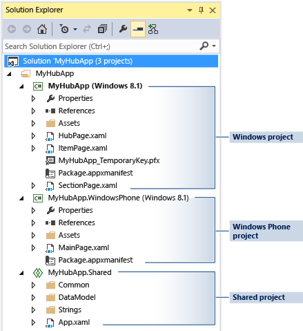The height and width of the screenshot is (331, 303).
Task: Click the MyHubApp solution folder icon
Action: point(26,74)
